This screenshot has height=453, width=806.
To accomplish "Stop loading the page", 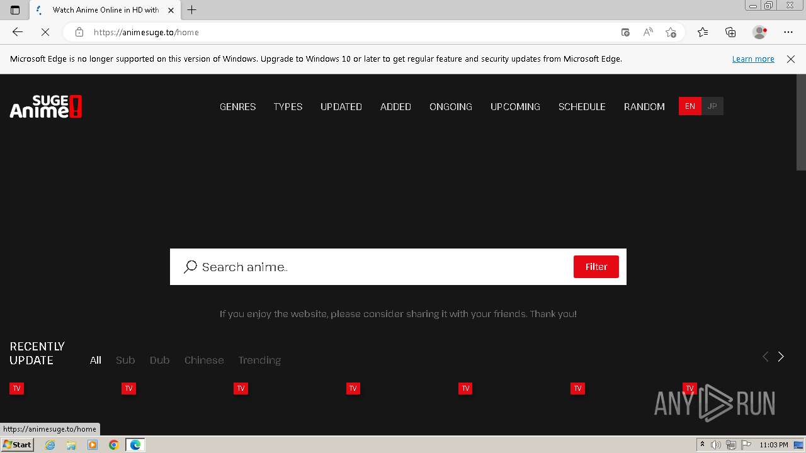I will tap(45, 32).
